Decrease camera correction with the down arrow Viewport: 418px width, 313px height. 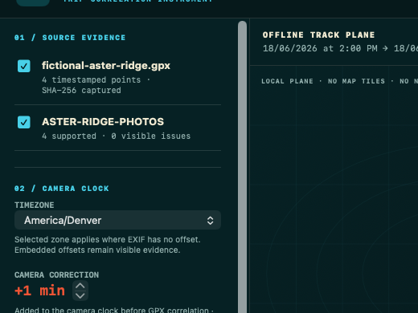pyautogui.click(x=80, y=295)
